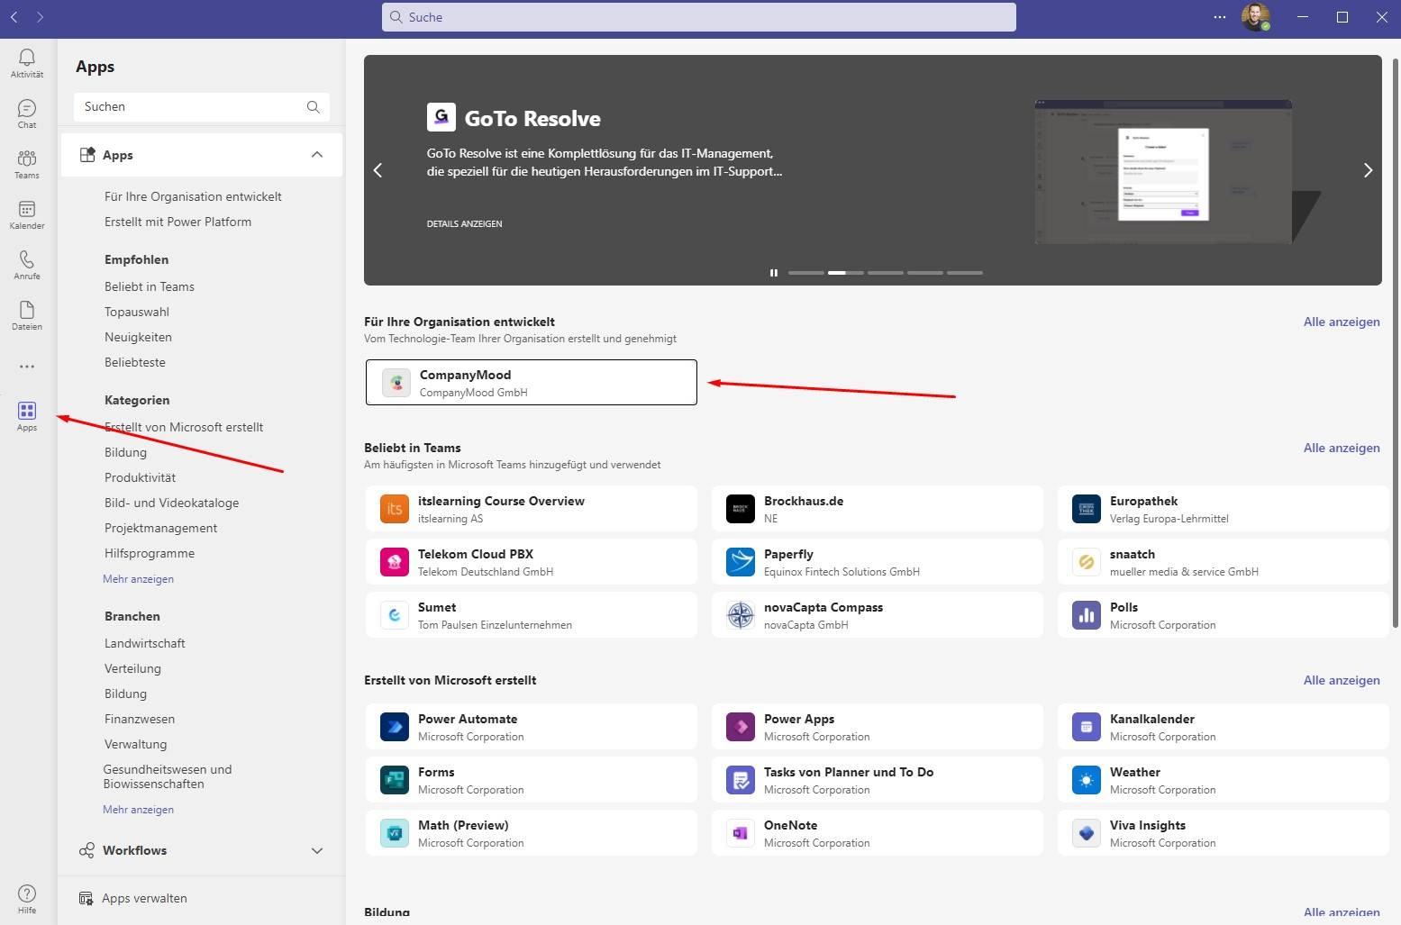The width and height of the screenshot is (1401, 925).
Task: Click Alle anzeigen for Für Ihre Organisation entwickelt
Action: point(1342,322)
